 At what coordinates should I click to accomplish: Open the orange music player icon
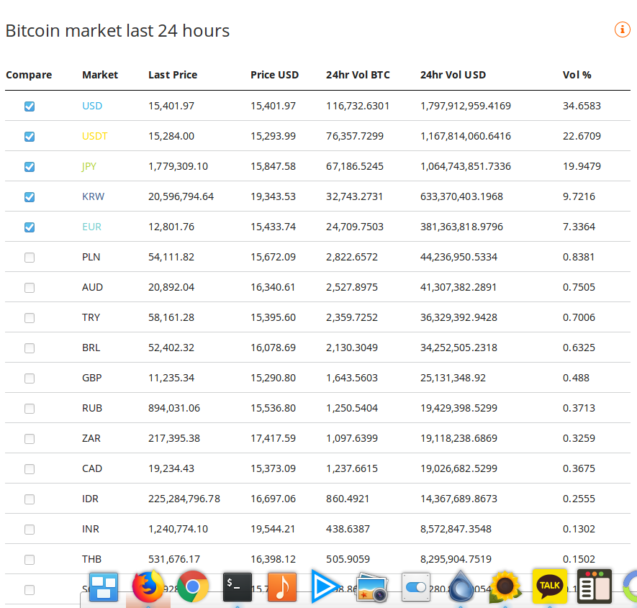coord(281,586)
